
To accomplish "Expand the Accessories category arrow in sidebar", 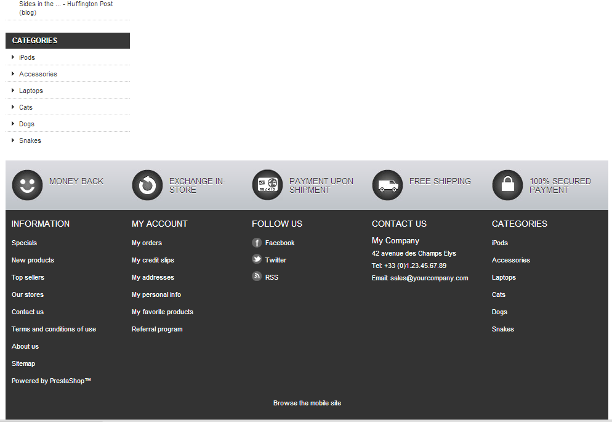I will point(13,74).
